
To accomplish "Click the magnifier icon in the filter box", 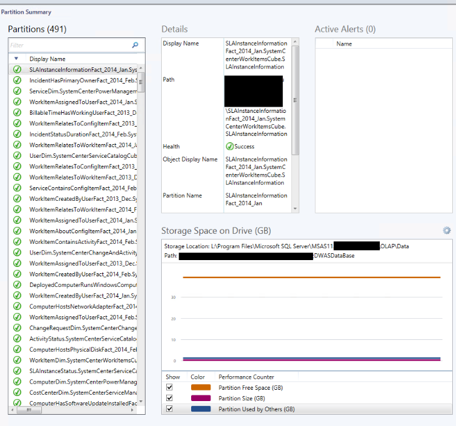I will pos(135,46).
